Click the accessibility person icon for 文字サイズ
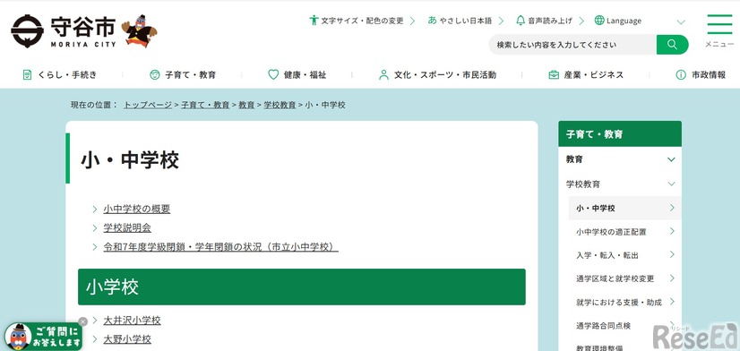 [314, 21]
